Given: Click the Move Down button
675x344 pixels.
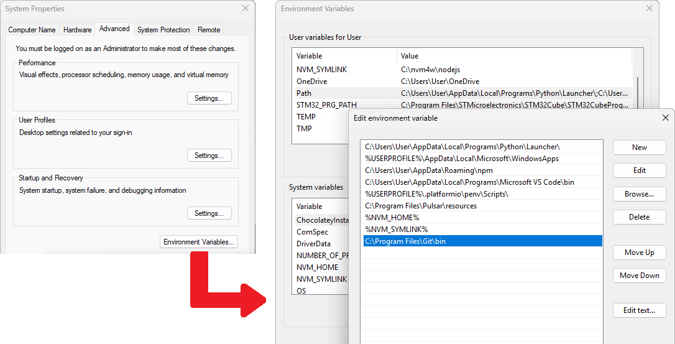Looking at the screenshot, I should 639,276.
